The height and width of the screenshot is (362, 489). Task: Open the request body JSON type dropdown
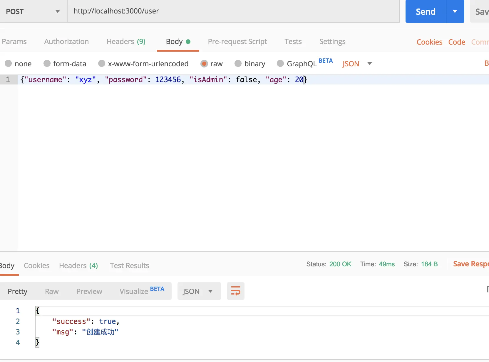coord(357,64)
